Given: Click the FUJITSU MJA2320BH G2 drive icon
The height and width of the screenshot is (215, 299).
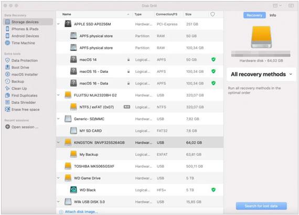Looking at the screenshot, I should 68,95.
